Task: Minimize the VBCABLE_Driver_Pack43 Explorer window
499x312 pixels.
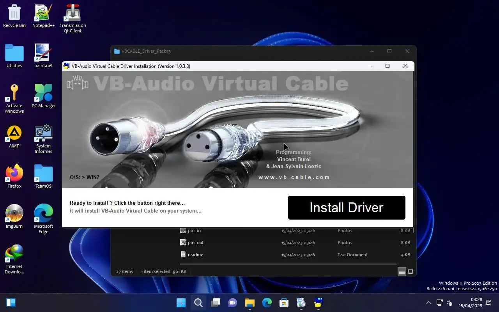Action: coord(372,51)
